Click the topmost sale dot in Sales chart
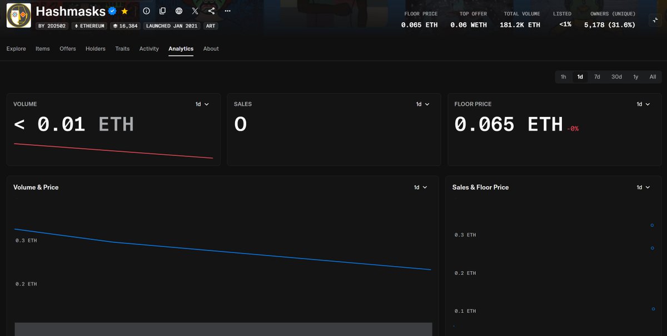 click(x=652, y=225)
